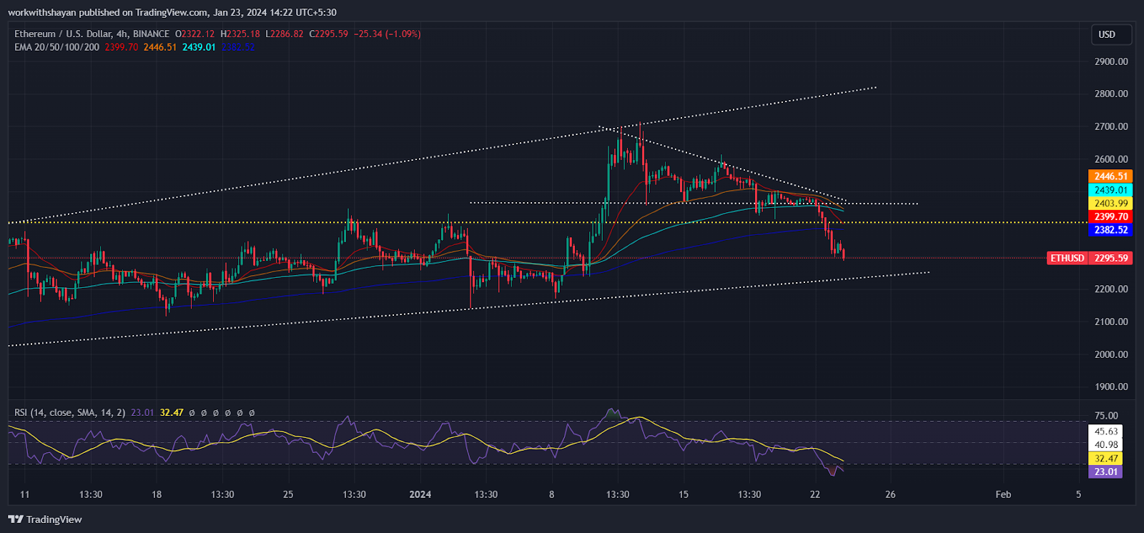Image resolution: width=1144 pixels, height=533 pixels.
Task: Click the blue 2382.52 EMA axis label
Action: (x=1110, y=230)
